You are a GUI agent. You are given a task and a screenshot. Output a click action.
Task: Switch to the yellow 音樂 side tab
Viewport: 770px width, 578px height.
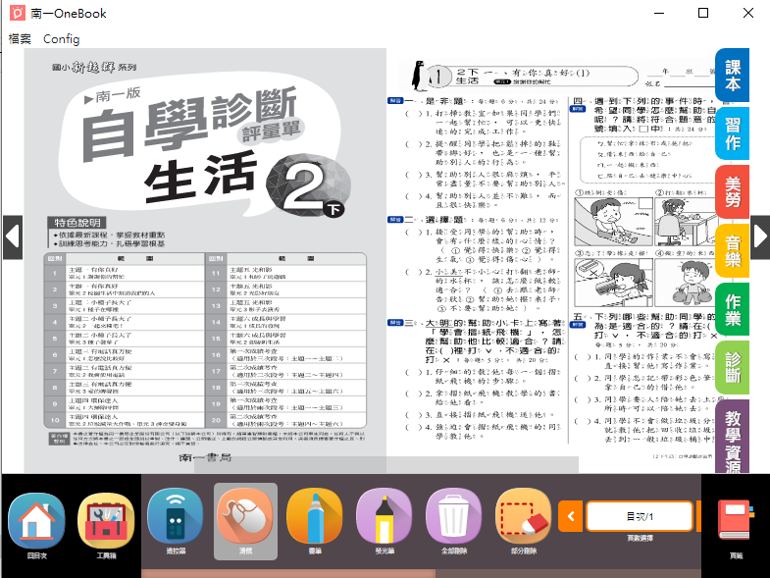[x=733, y=251]
